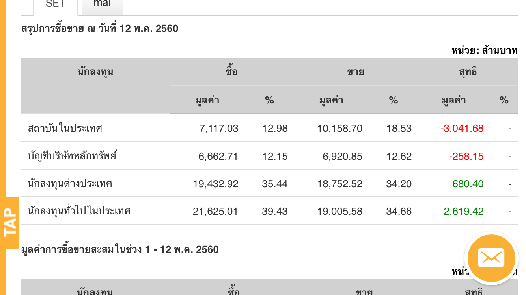Click the นักลงทุน column header
Viewport: 526px width, 295px height.
point(95,72)
